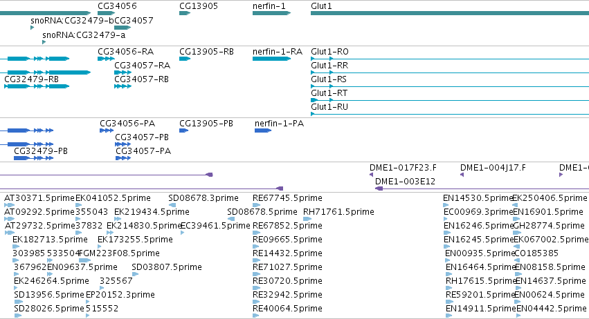The height and width of the screenshot is (319, 589).
Task: Select the CG13905-PB protein glyph
Action: (183, 130)
